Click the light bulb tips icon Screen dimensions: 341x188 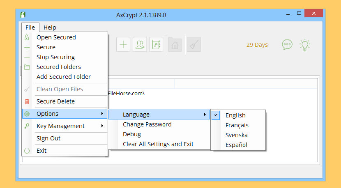(x=305, y=45)
